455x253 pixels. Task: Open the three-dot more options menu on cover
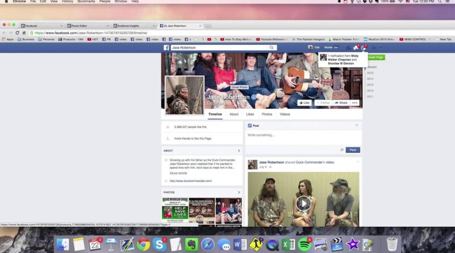355,103
